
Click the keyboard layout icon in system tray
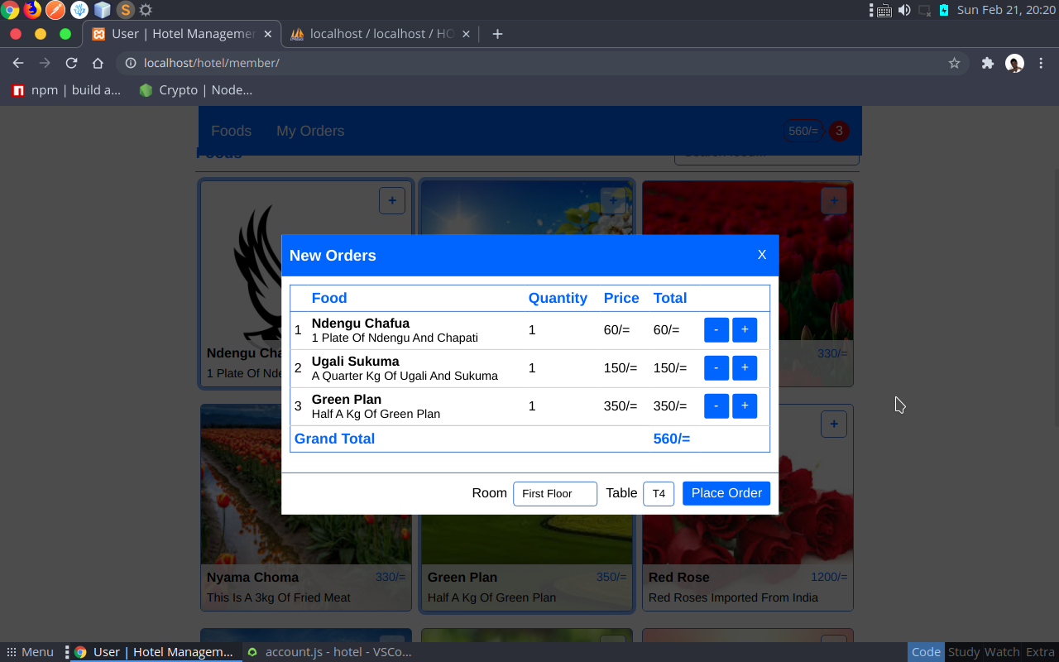pos(884,10)
